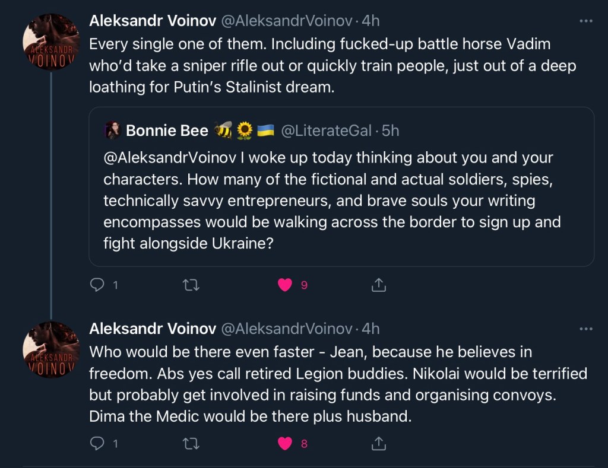Screen dimensions: 608x468
Task: Open the 5h timestamp on quoted tweet
Action: click(390, 130)
